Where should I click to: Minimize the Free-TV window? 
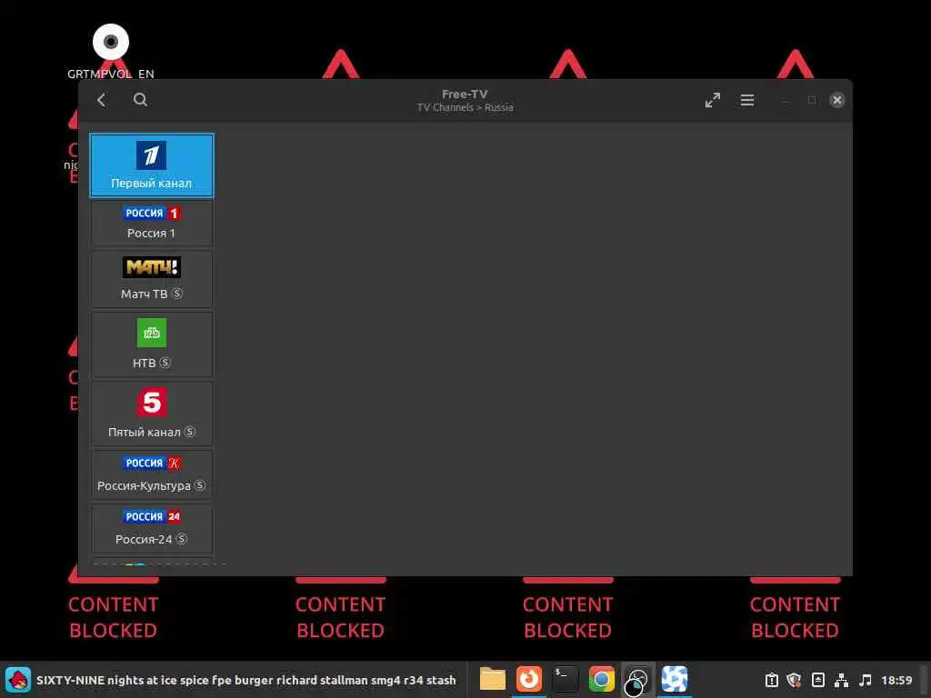pos(786,100)
